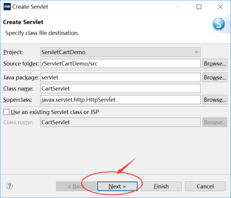The image size is (231, 198).
Task: Open the Project dropdown list
Action: [196, 52]
